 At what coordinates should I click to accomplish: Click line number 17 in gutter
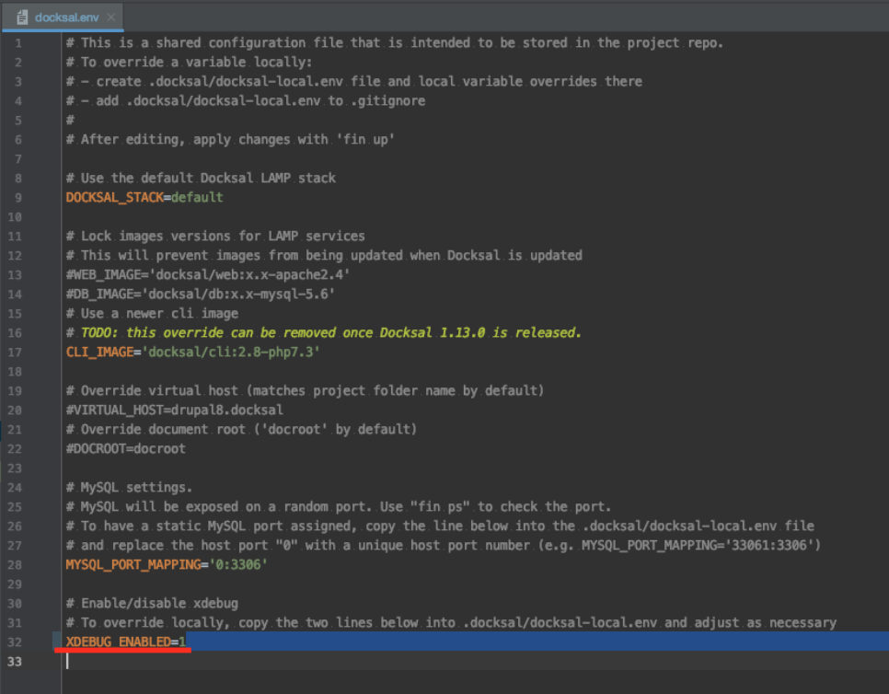(15, 353)
